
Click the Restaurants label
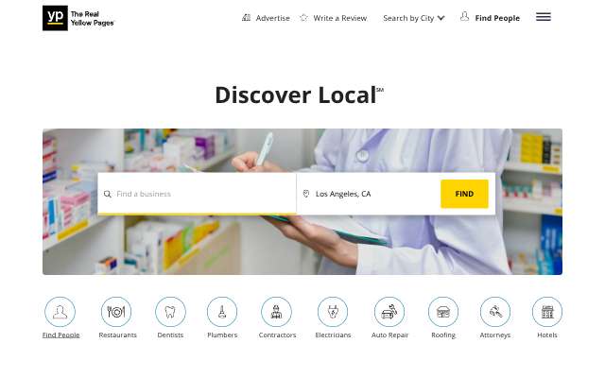click(x=117, y=335)
